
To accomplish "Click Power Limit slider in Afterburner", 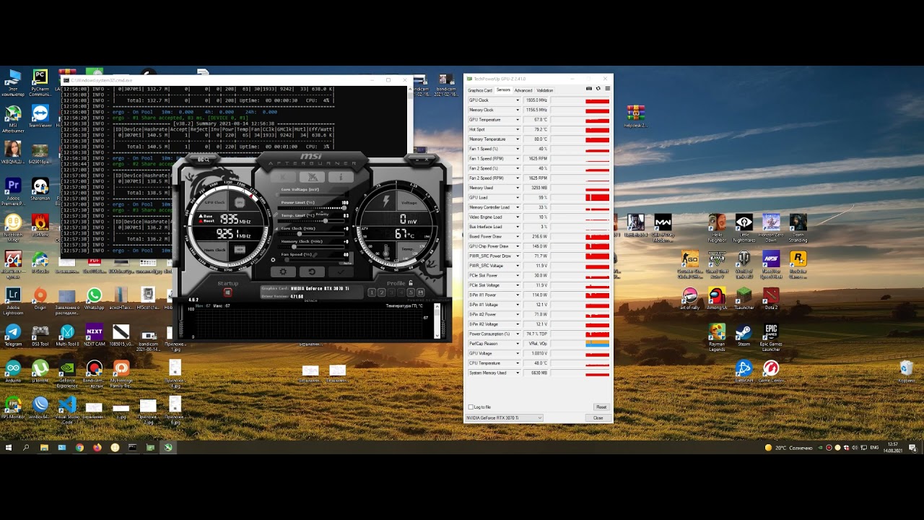I will click(x=311, y=208).
